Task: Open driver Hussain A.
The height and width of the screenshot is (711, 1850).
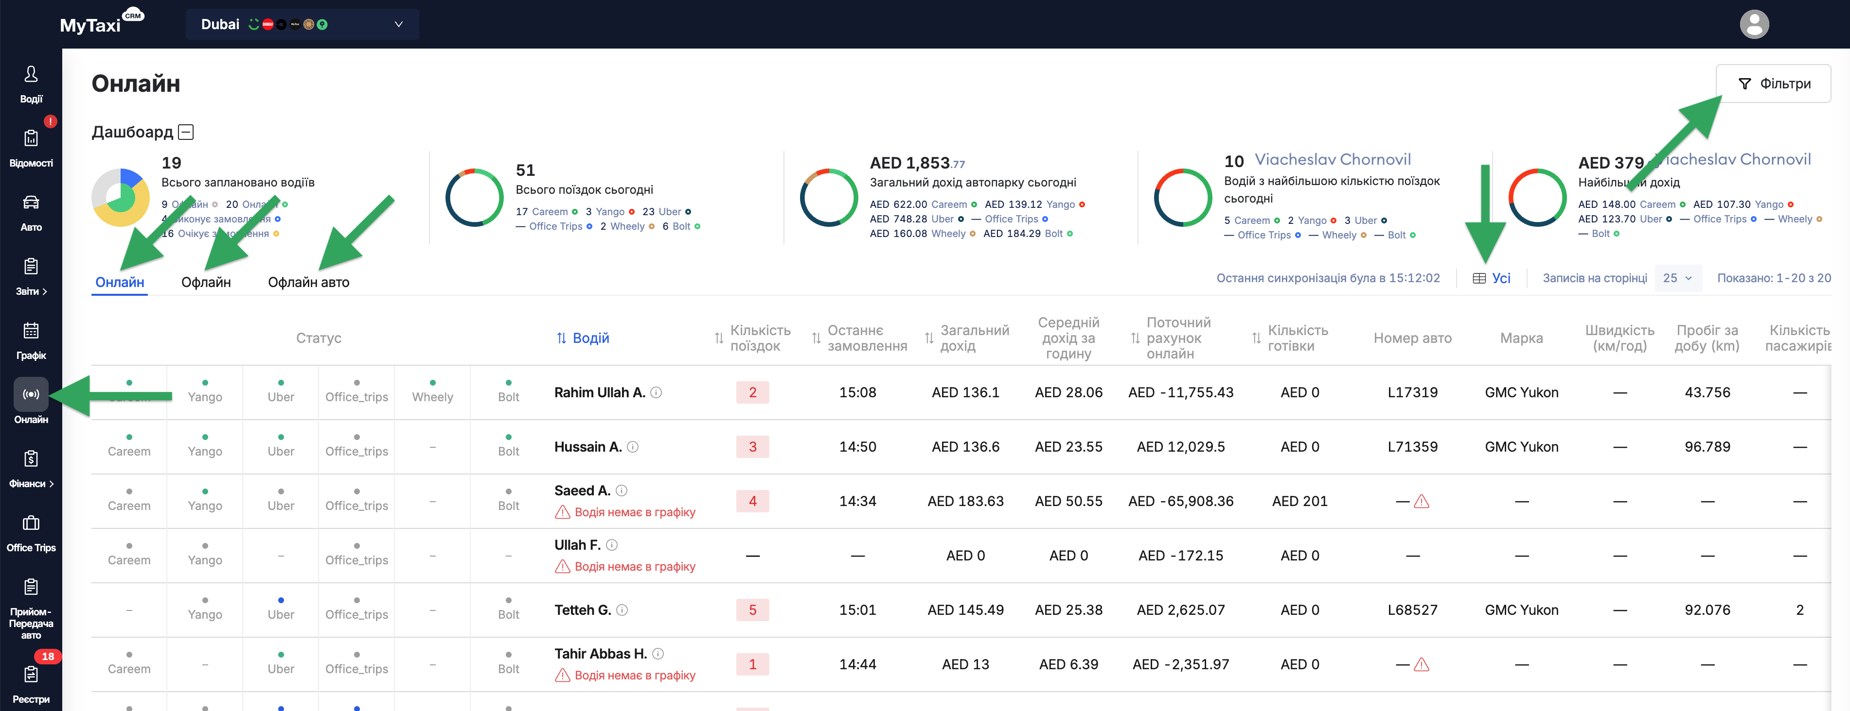Action: click(x=588, y=447)
